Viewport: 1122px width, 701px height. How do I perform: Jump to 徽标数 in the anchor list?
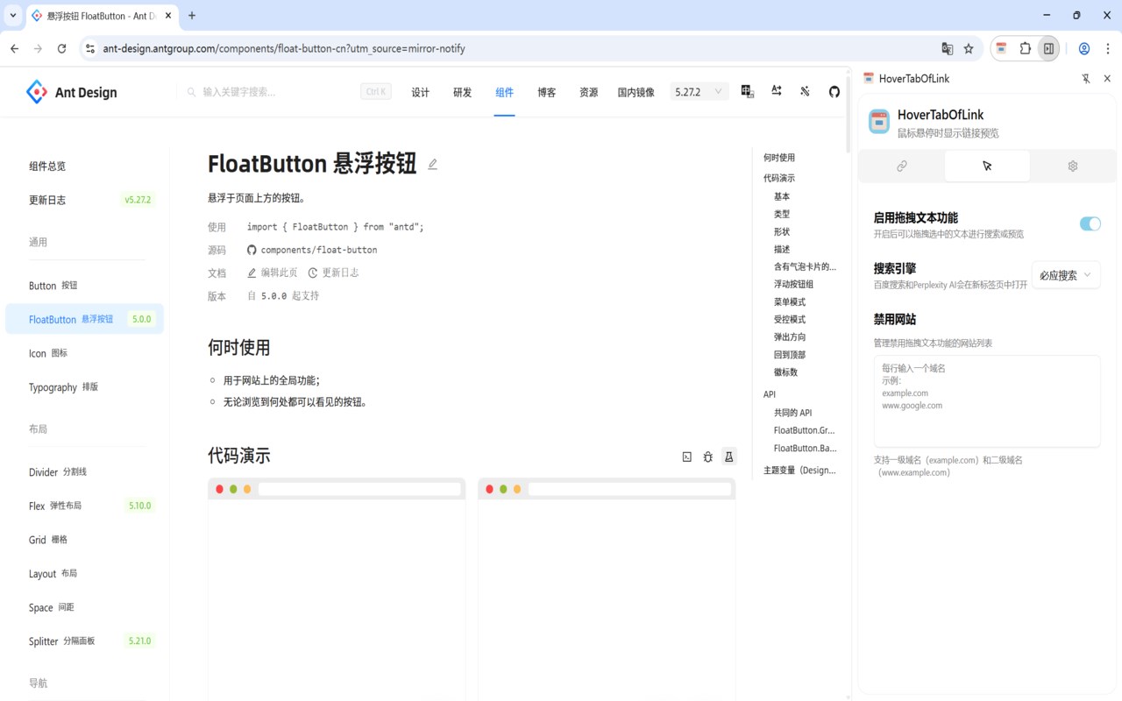(x=785, y=372)
